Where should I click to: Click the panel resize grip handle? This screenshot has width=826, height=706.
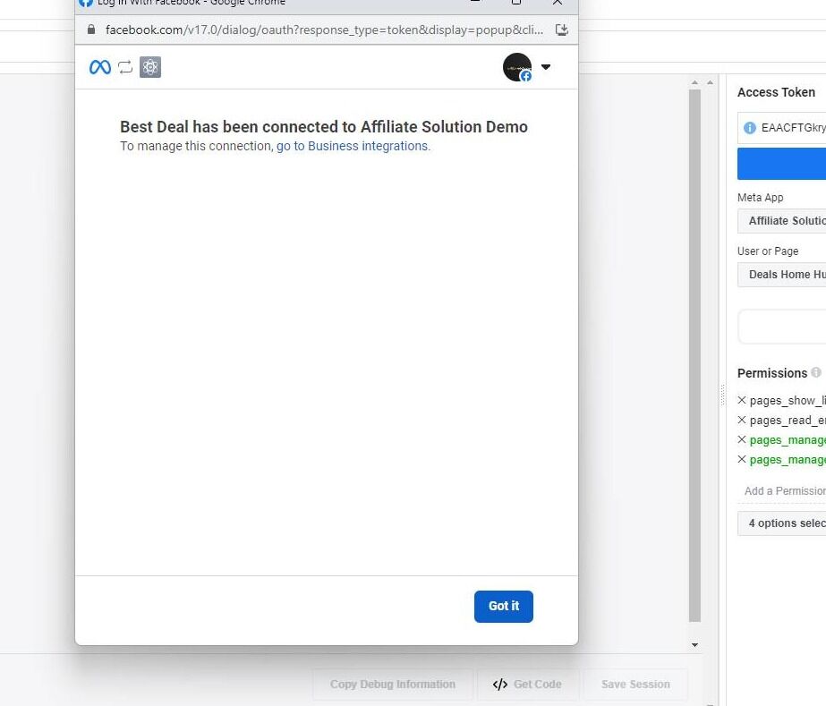click(x=723, y=396)
